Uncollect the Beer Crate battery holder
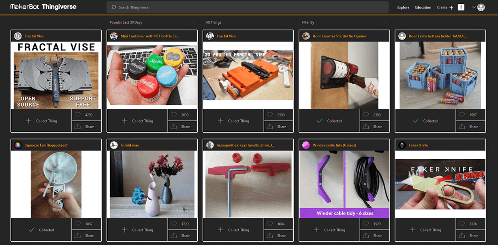 pyautogui.click(x=425, y=121)
